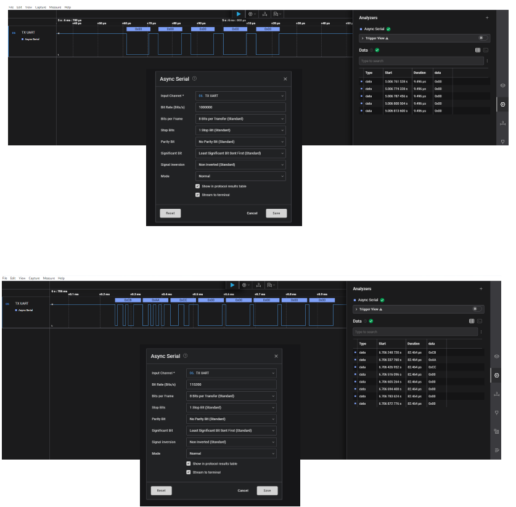Uncheck Stream to terminal in 1000000 dialog
Screen dimensions: 516x507
(197, 195)
